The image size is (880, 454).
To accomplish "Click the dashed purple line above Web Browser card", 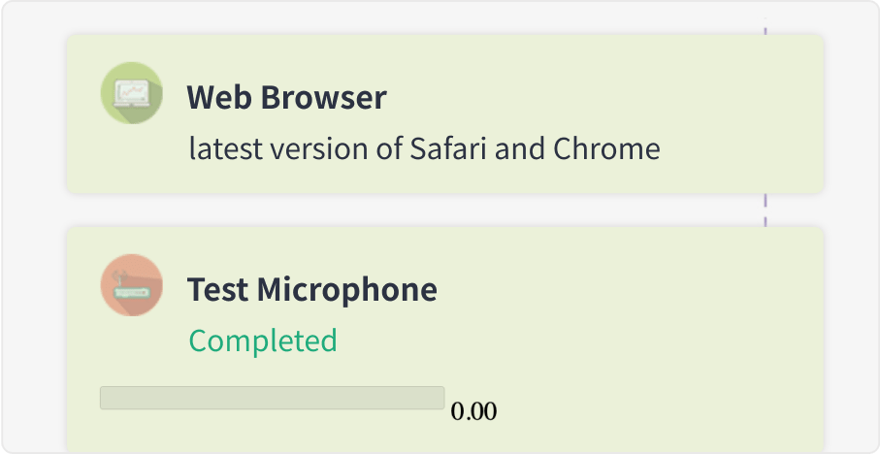I will 765,26.
